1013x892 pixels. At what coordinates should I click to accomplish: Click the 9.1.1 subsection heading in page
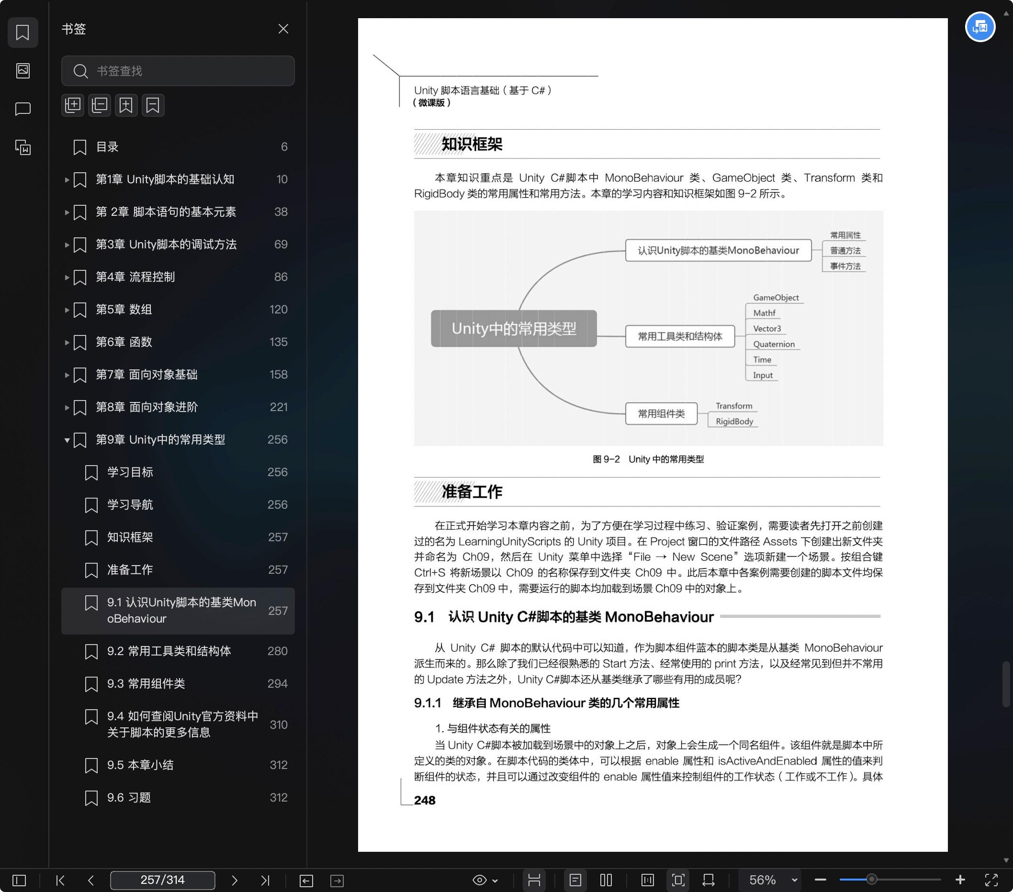[x=546, y=703]
